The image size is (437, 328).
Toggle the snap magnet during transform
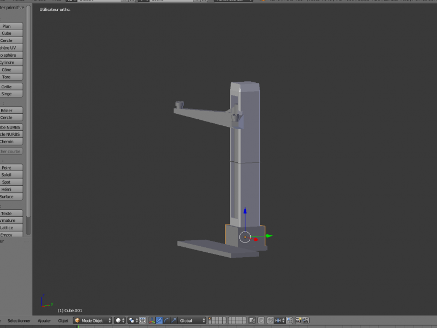coord(270,320)
